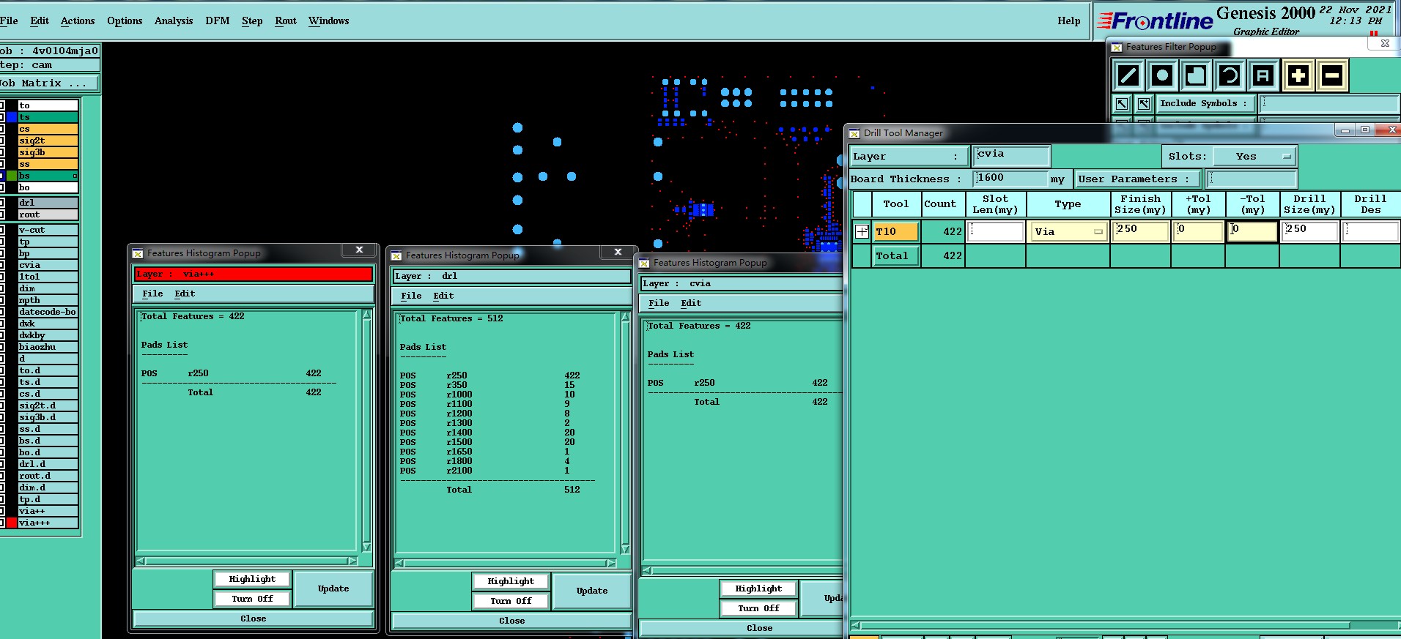Toggle the positive polarity filter icon
The image size is (1401, 639).
[x=1298, y=75]
